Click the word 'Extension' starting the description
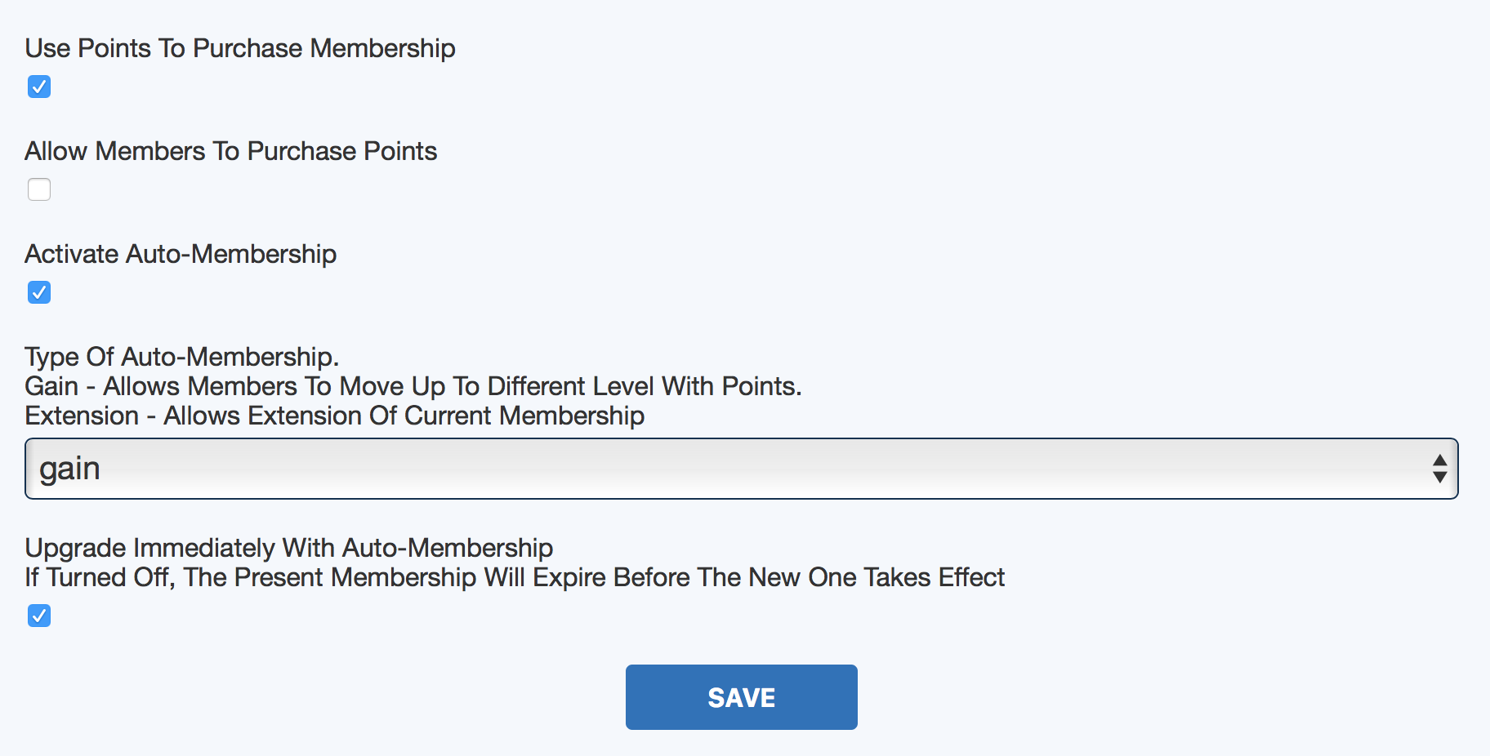 [82, 416]
